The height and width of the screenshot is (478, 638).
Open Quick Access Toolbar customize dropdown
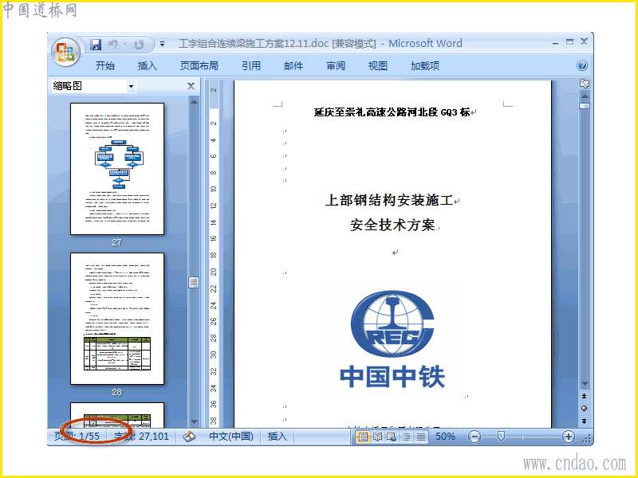(163, 45)
